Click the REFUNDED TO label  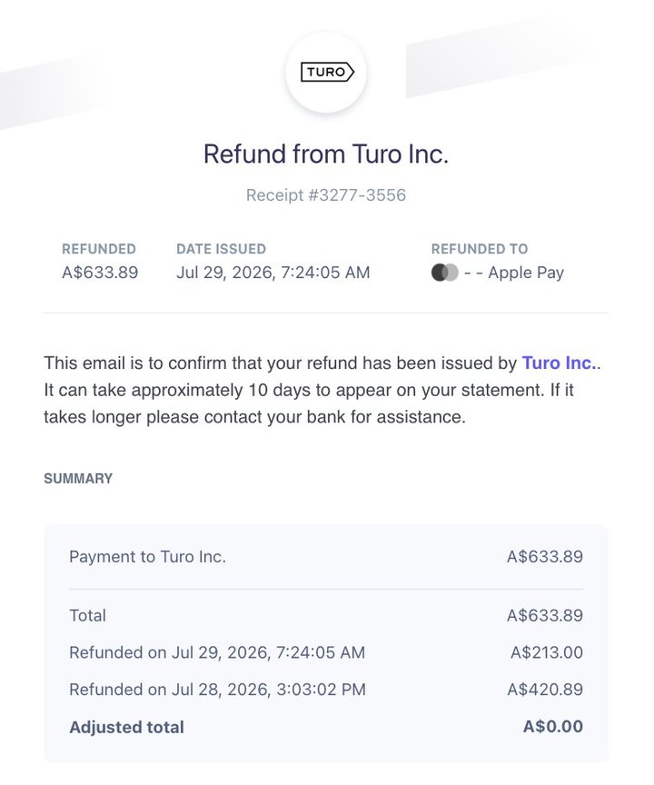coord(480,249)
